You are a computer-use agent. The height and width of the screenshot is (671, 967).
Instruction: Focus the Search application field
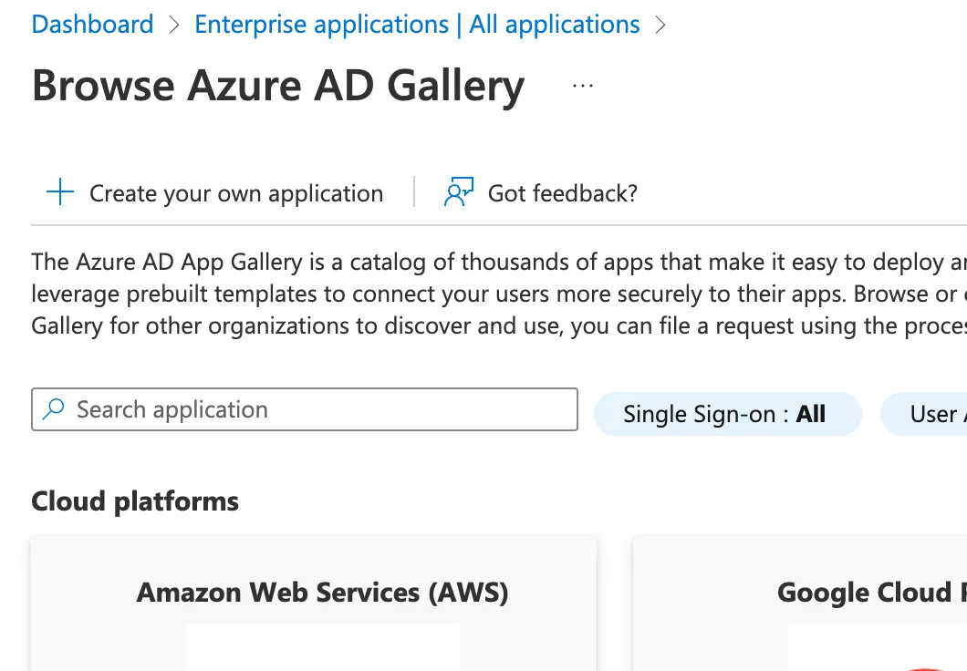click(305, 409)
